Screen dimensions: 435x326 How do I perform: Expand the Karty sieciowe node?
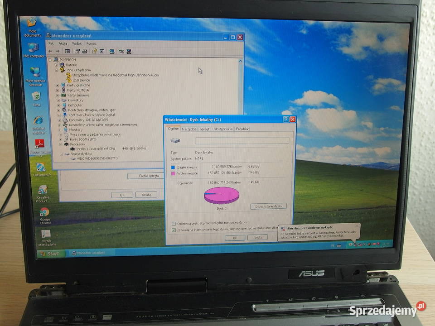point(58,95)
